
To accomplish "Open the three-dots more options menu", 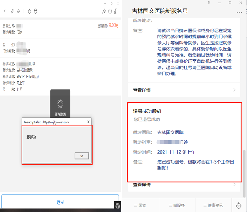I will [239, 12].
